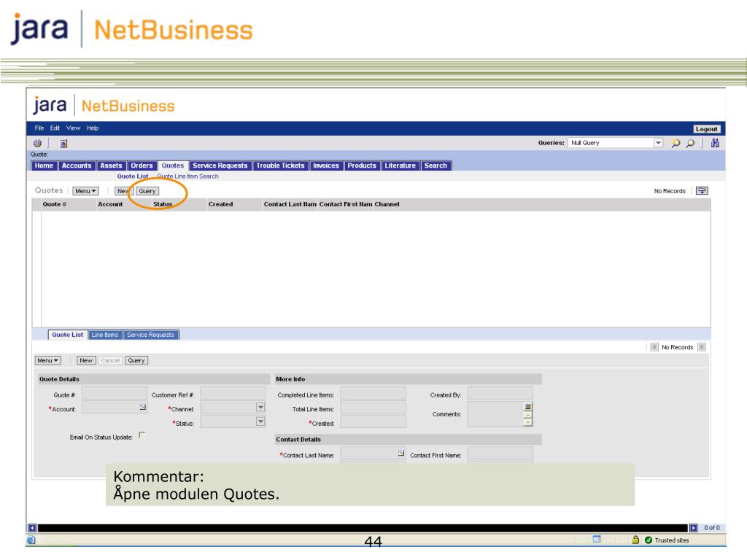The image size is (747, 560).
Task: Sort by the Account column header
Action: coord(110,204)
